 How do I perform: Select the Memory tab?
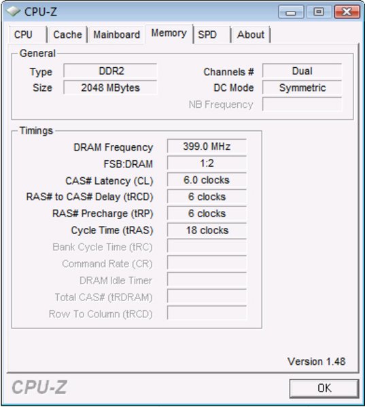169,33
